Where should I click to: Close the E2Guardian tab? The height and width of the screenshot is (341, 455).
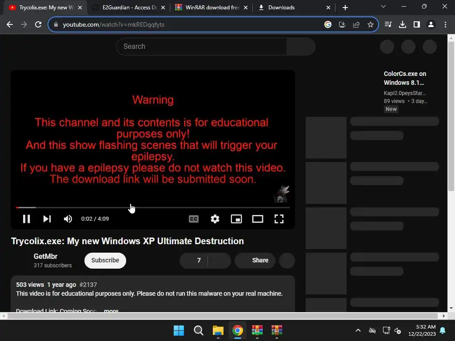pyautogui.click(x=163, y=8)
